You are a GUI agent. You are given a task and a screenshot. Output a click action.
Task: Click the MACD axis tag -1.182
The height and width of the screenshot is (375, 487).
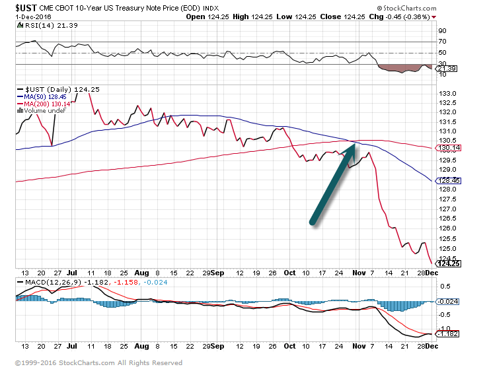pyautogui.click(x=447, y=333)
